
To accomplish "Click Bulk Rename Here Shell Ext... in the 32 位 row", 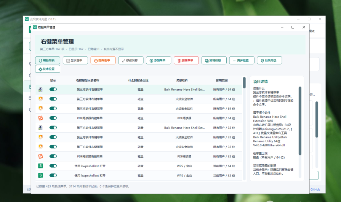I will (x=184, y=128).
